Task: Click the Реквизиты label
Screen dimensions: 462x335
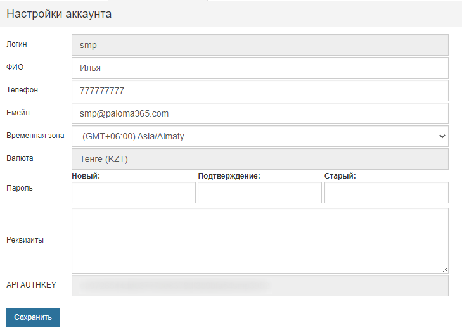Action: tap(25, 240)
